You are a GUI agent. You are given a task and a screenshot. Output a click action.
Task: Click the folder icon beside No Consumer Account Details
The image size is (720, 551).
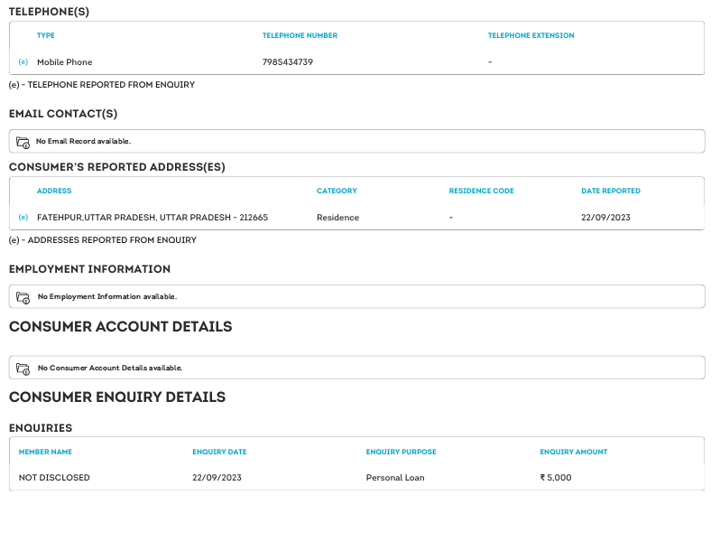pos(23,369)
